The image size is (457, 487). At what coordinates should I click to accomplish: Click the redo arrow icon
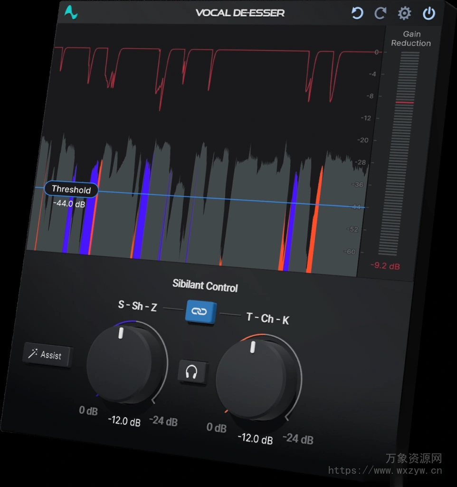[380, 13]
